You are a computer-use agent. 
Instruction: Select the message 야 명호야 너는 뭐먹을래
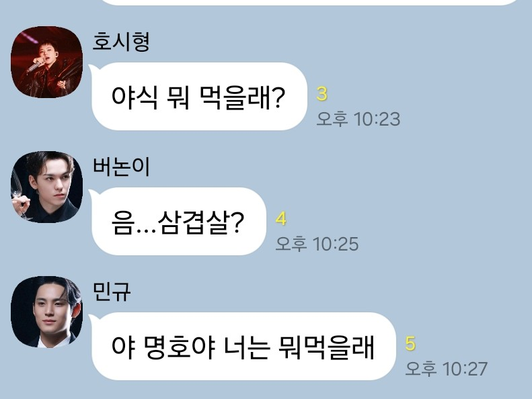(243, 346)
